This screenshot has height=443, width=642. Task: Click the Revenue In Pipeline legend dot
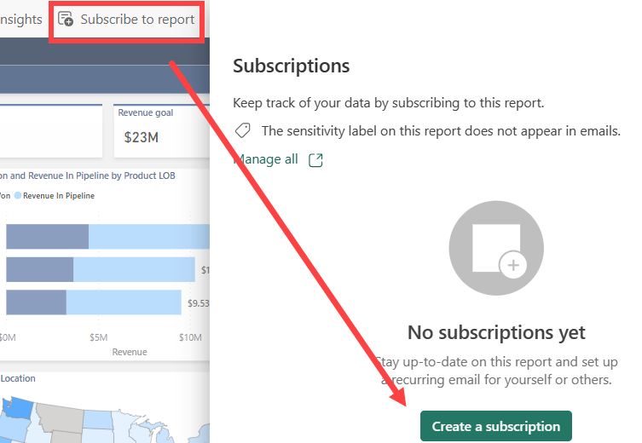(18, 196)
